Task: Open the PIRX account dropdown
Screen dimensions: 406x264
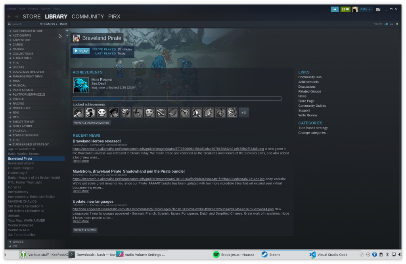Action: pos(365,9)
